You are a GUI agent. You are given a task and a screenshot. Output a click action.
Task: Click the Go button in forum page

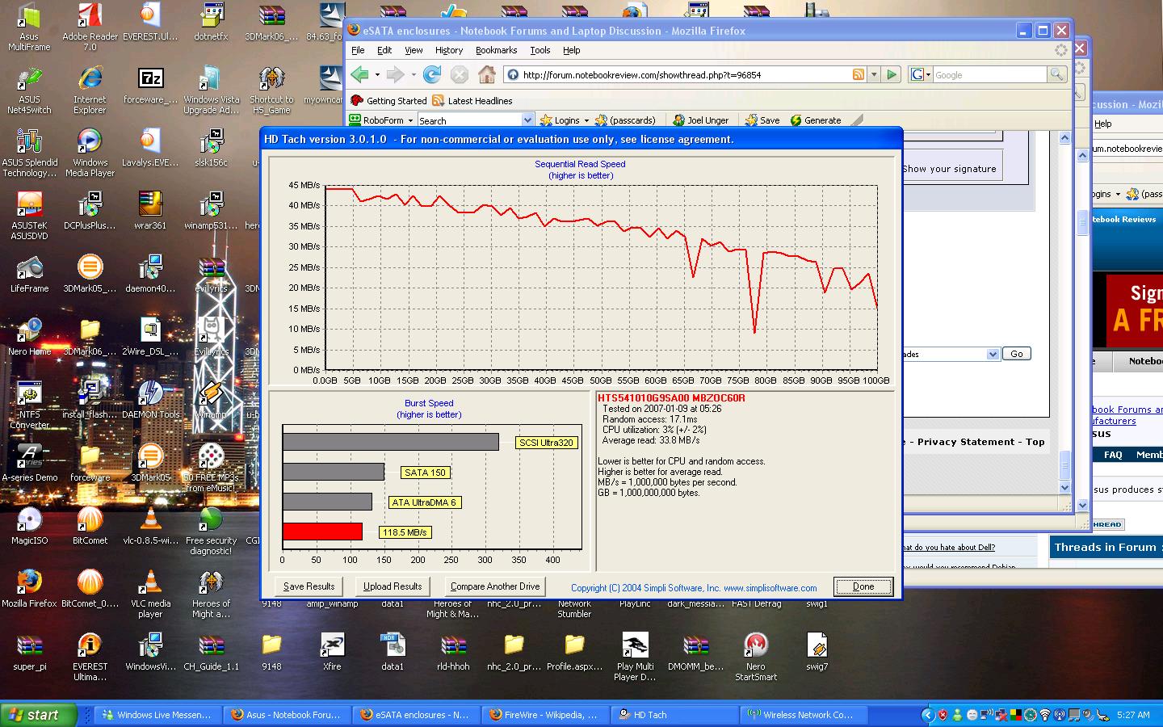tap(1016, 354)
